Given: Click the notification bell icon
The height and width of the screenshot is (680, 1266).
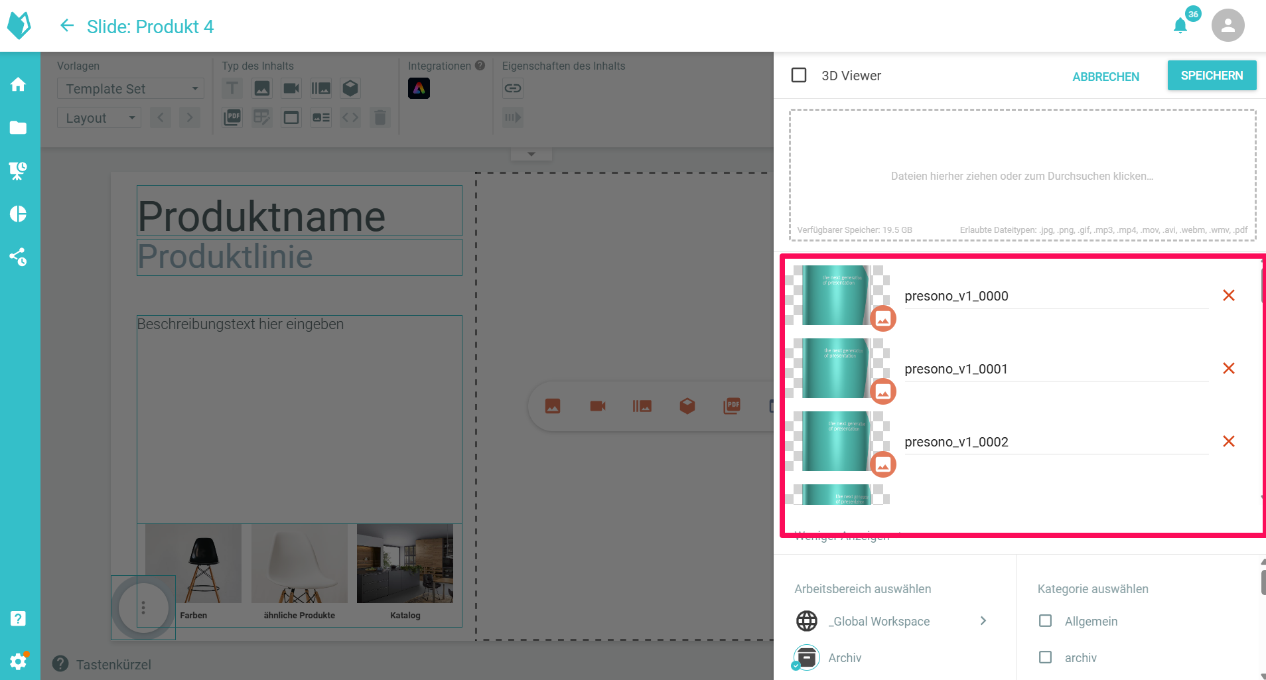Looking at the screenshot, I should point(1180,26).
